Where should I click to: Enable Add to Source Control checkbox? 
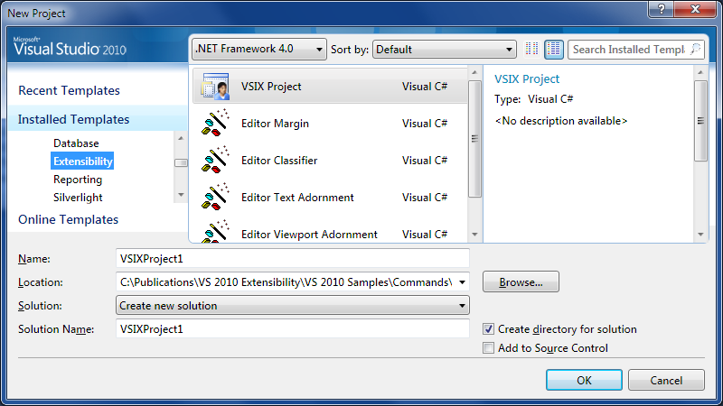(x=489, y=348)
